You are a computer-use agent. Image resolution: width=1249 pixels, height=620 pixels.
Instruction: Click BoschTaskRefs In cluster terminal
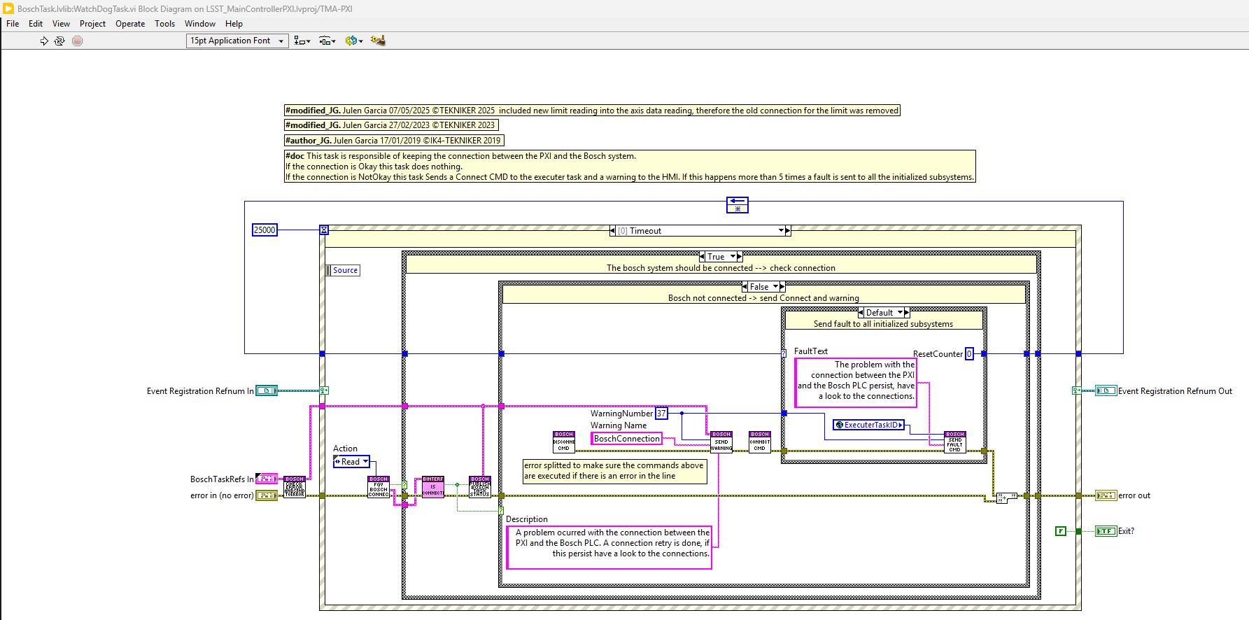click(267, 479)
